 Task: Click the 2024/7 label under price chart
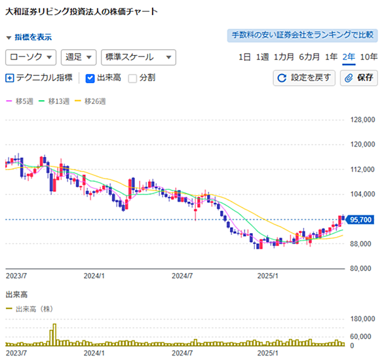(x=182, y=276)
